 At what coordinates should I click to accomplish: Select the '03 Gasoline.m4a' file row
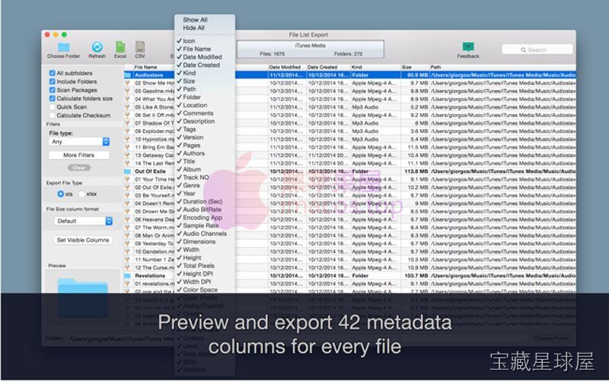click(349, 91)
